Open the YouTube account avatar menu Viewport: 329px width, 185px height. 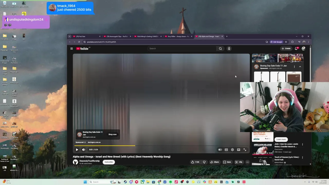click(304, 49)
